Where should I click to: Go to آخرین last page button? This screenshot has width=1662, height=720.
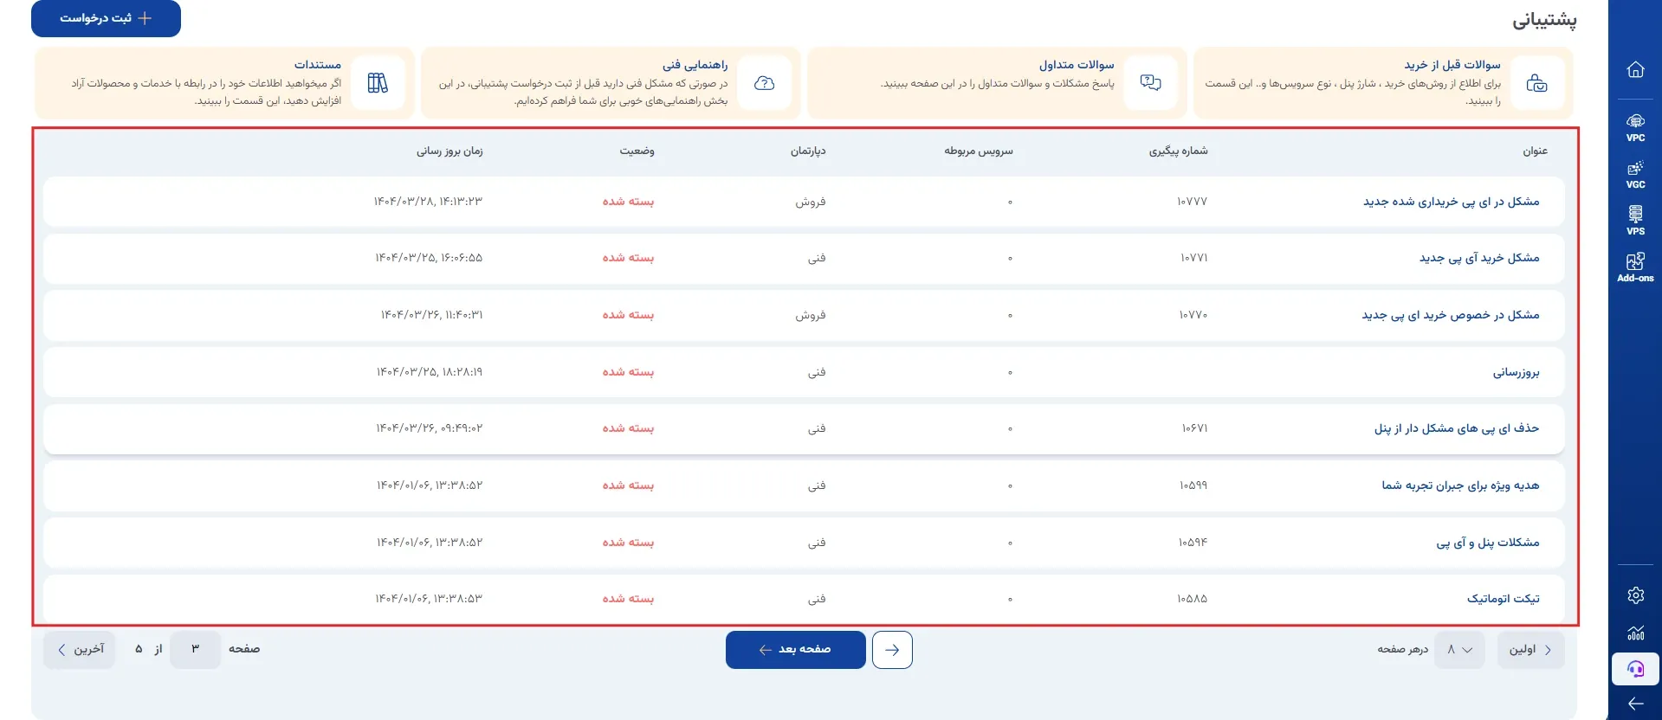80,650
